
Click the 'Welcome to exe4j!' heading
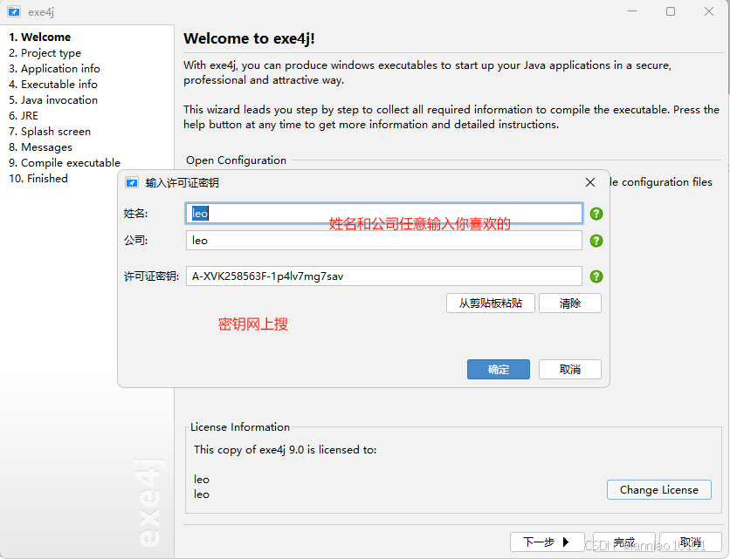coord(249,38)
